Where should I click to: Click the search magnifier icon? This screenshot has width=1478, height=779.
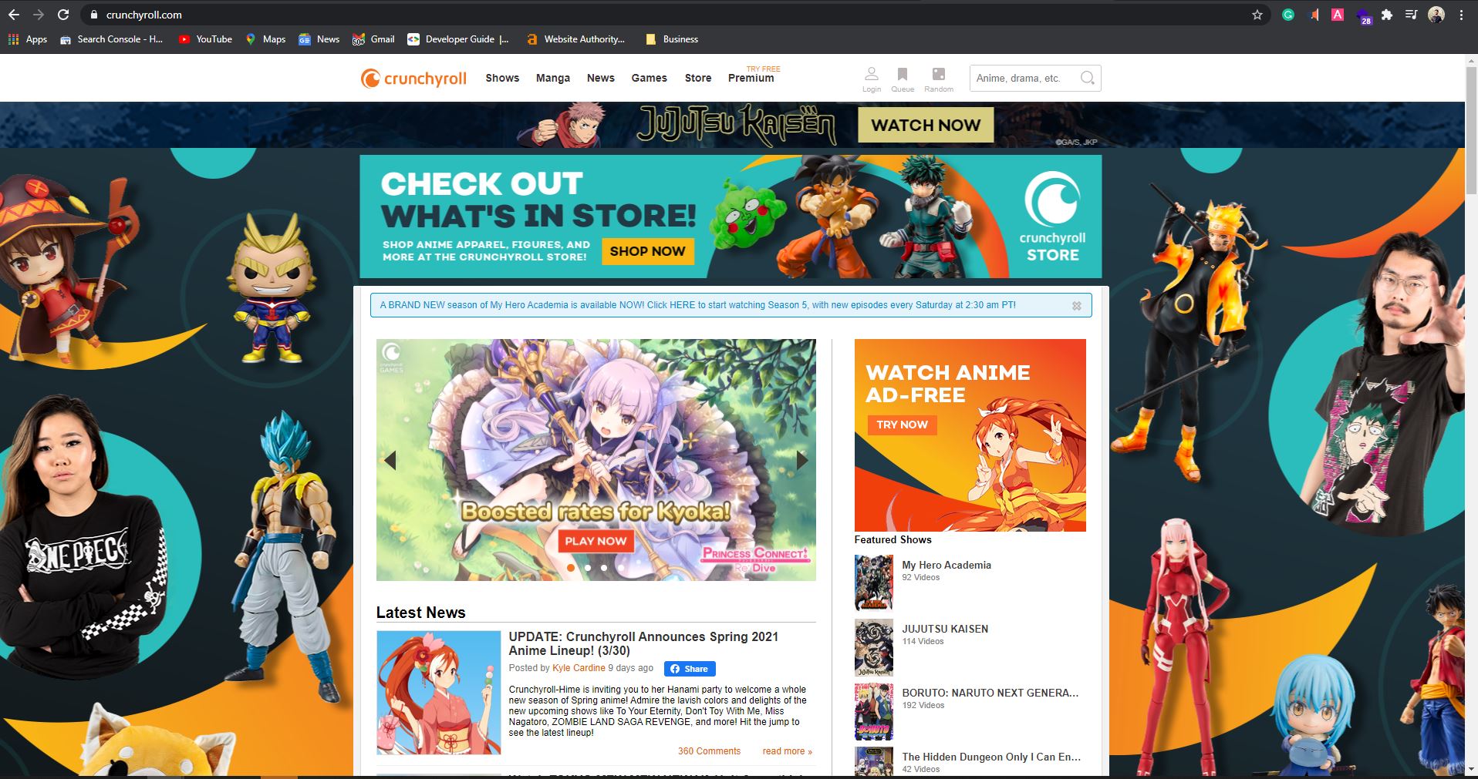(1088, 78)
